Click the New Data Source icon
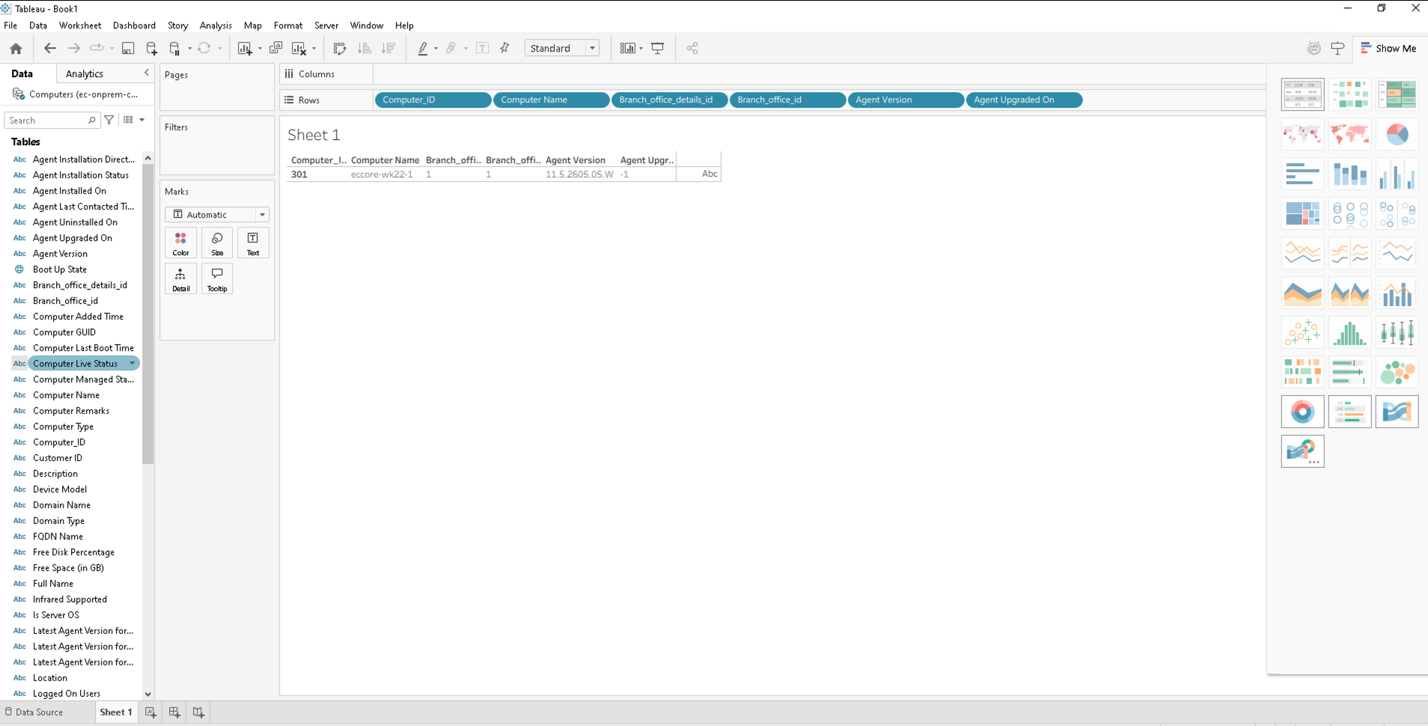This screenshot has width=1428, height=726. click(x=151, y=49)
